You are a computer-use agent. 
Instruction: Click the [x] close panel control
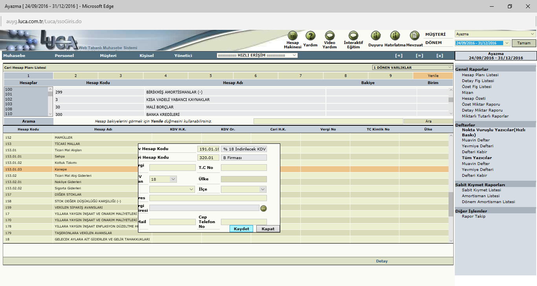tap(440, 55)
